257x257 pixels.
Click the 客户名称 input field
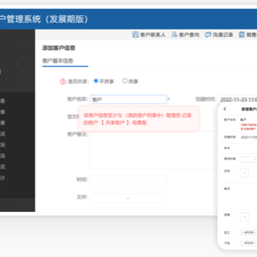128,99
